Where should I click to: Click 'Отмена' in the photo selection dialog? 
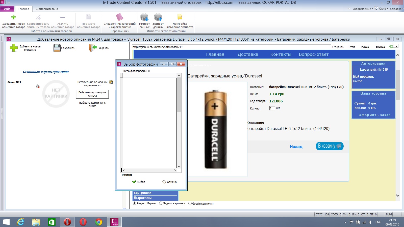[169, 182]
